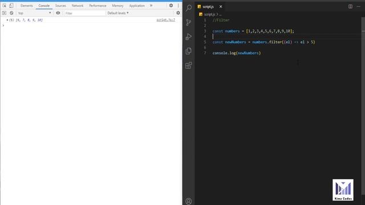Open the Memory tab
The height and width of the screenshot is (205, 365).
point(118,6)
